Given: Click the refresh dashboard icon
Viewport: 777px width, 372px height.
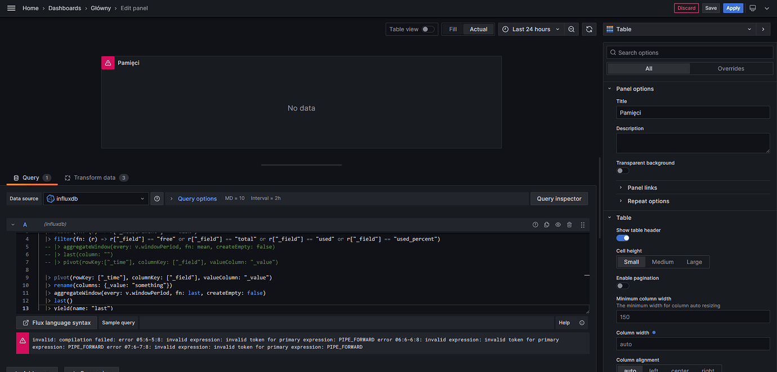Looking at the screenshot, I should [590, 29].
